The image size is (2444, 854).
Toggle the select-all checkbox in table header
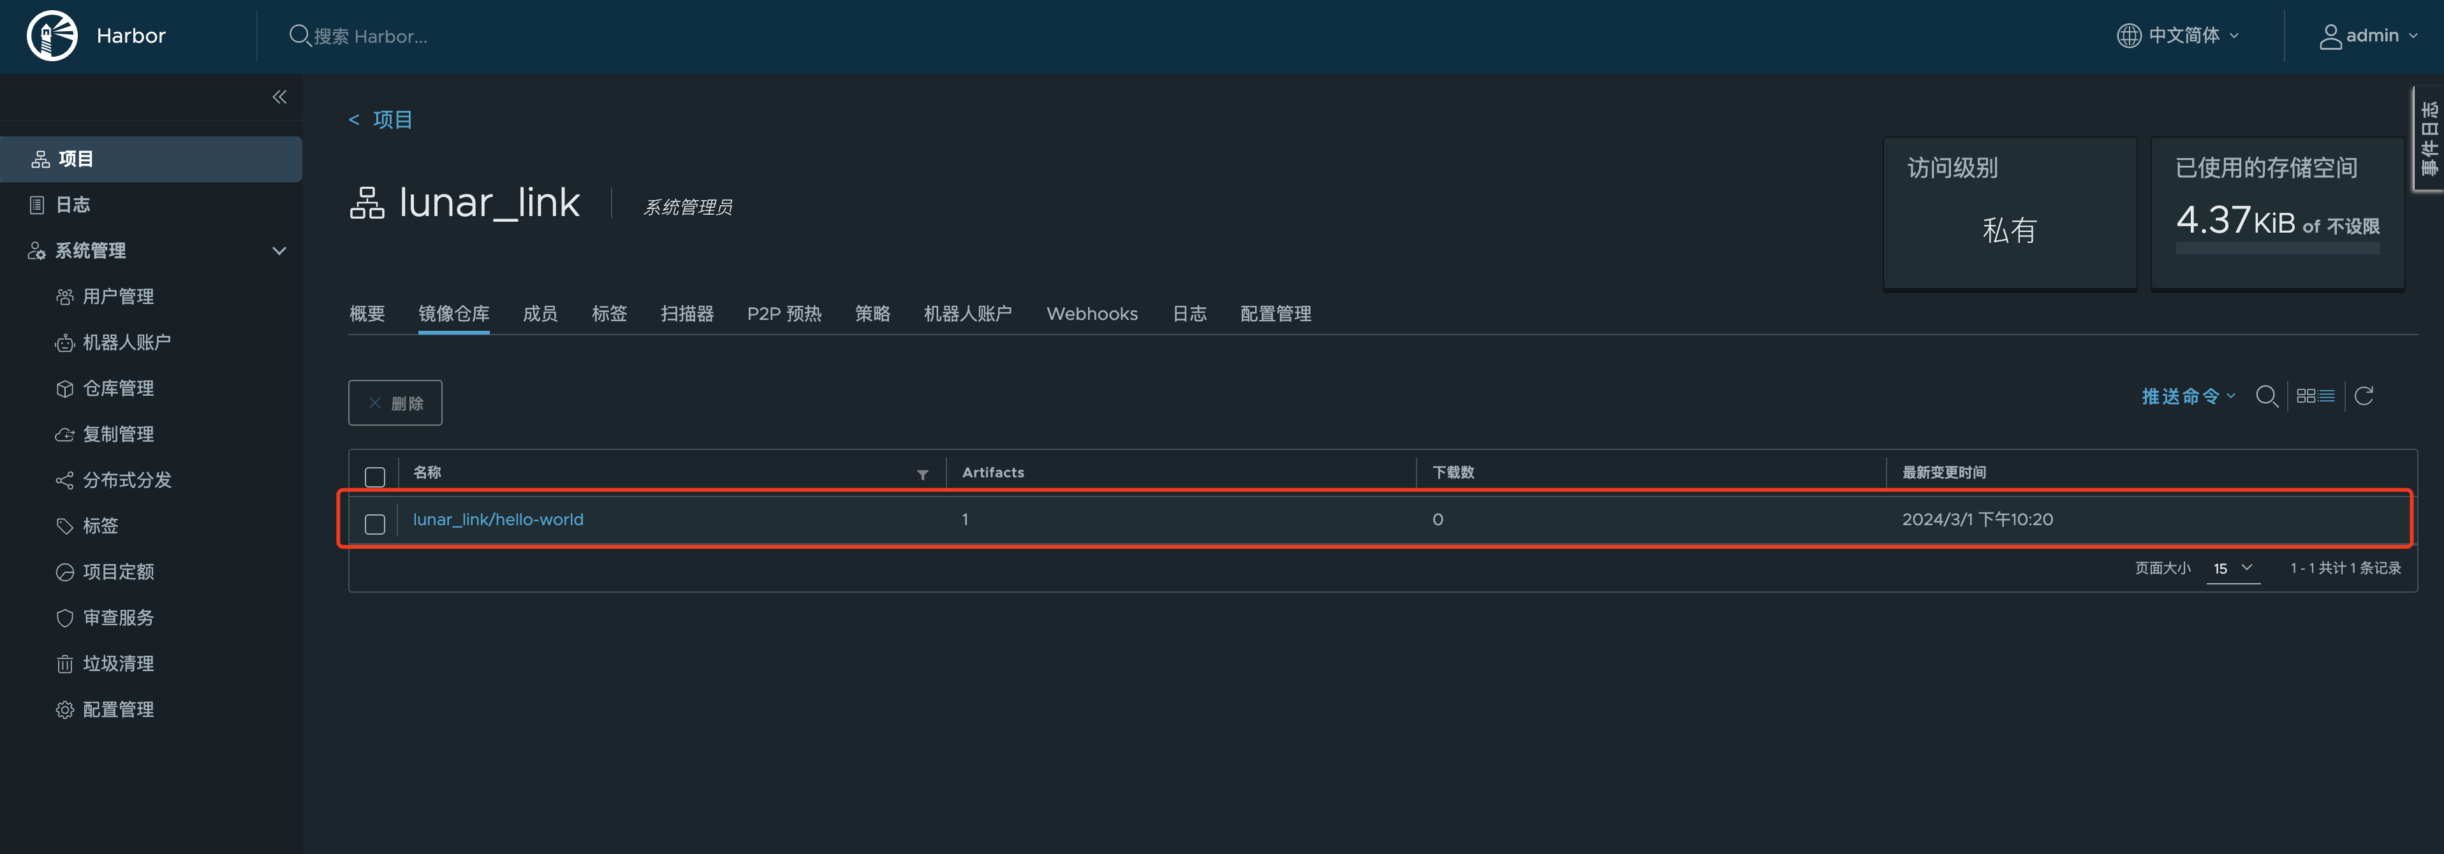tap(375, 476)
